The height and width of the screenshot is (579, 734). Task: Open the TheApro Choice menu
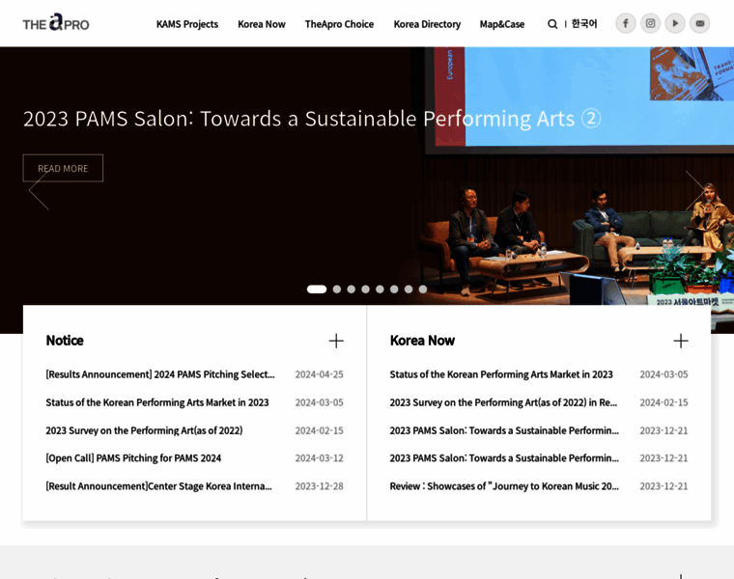[339, 24]
